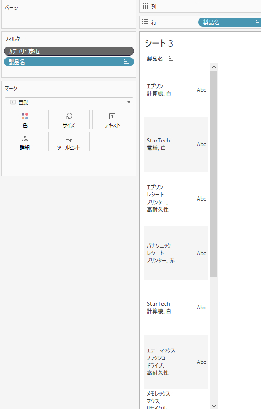The height and width of the screenshot is (409, 261).
Task: Click the シート 3 sheet title
Action: click(159, 43)
